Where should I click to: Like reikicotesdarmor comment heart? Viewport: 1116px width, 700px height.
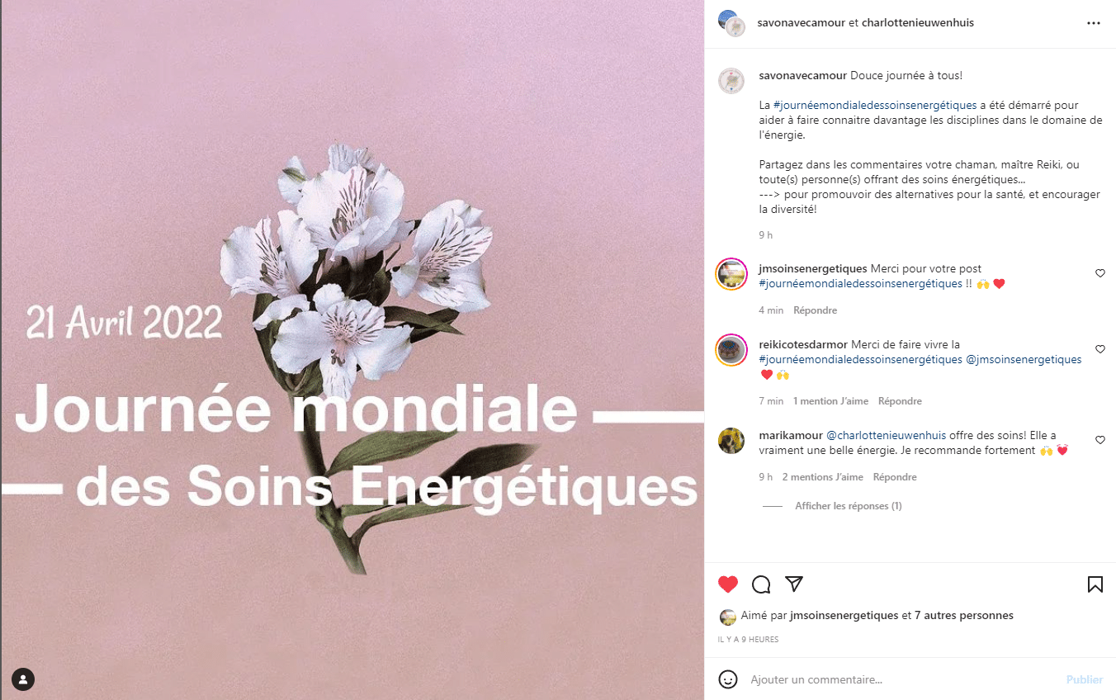tap(1100, 349)
